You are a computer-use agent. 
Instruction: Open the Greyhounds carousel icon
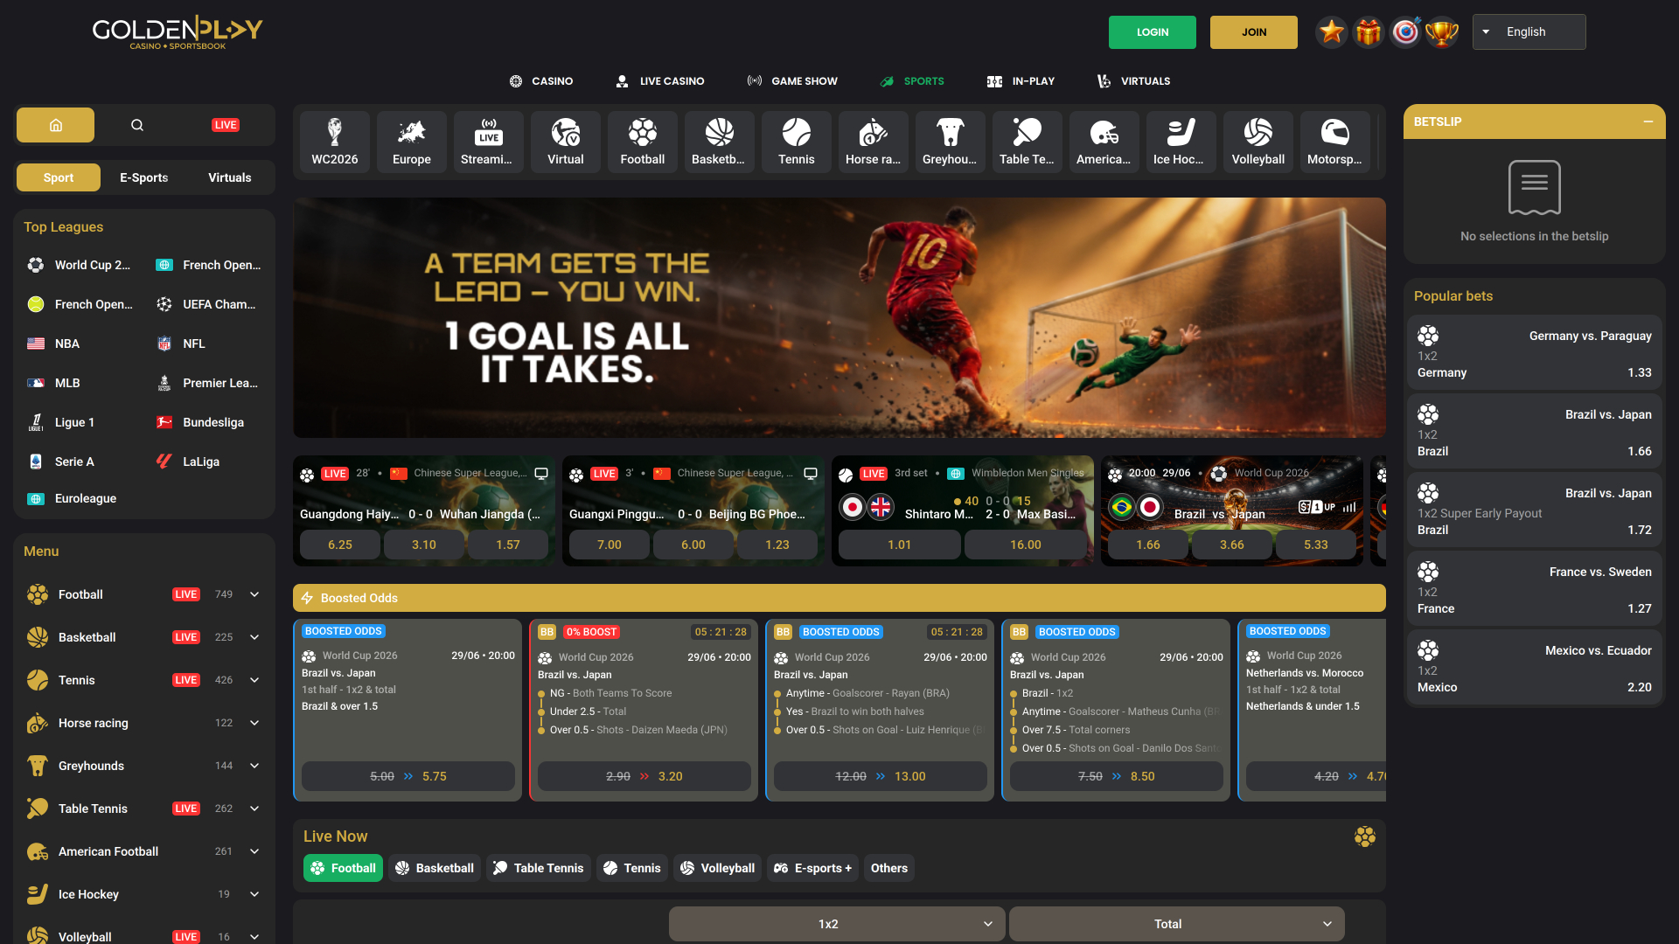coord(951,142)
